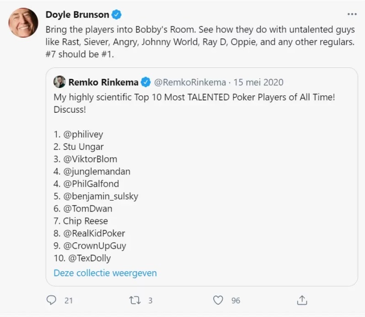Click Doyle Brunson's verified badge
365x317 pixels.
pos(117,15)
